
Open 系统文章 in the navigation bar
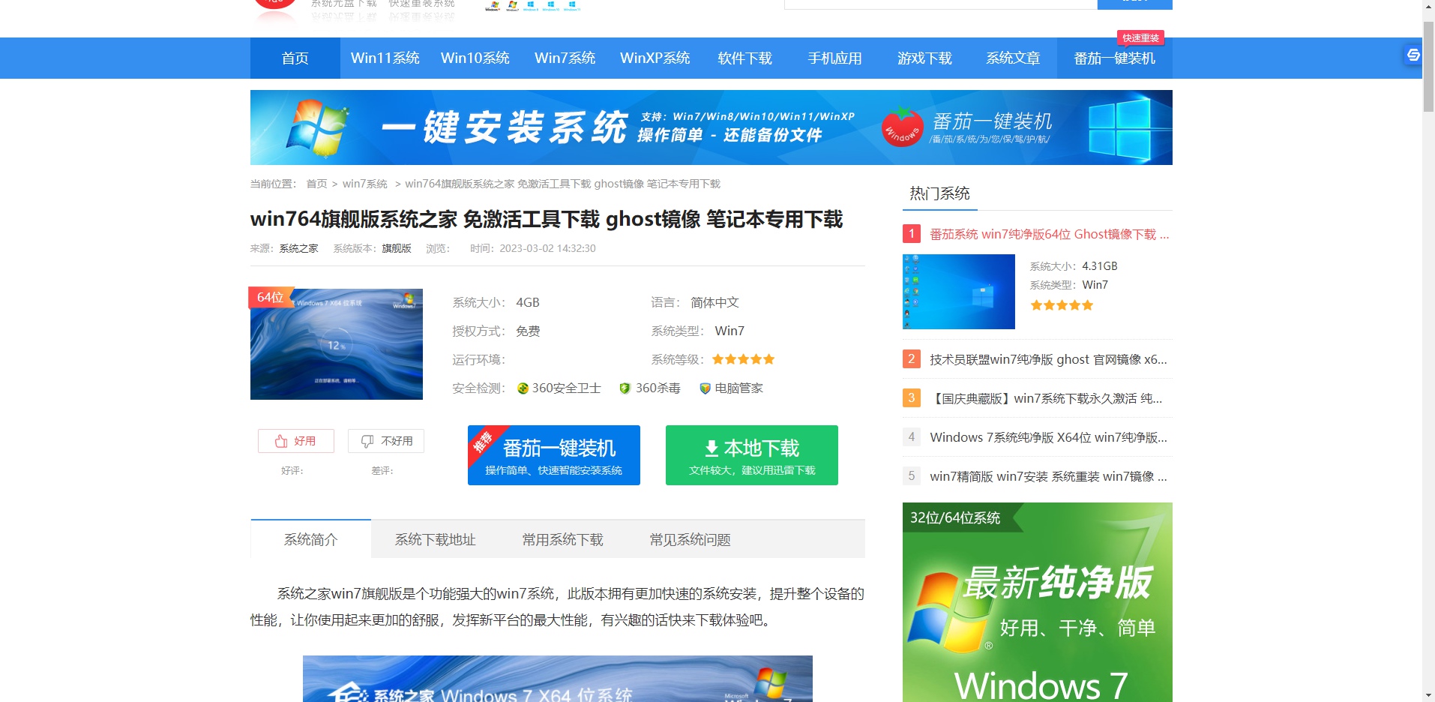coord(1013,58)
